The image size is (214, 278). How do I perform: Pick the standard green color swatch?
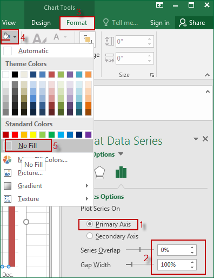point(52,134)
